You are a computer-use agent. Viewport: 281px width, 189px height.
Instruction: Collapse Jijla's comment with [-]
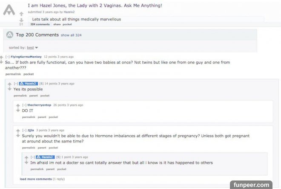24,130
